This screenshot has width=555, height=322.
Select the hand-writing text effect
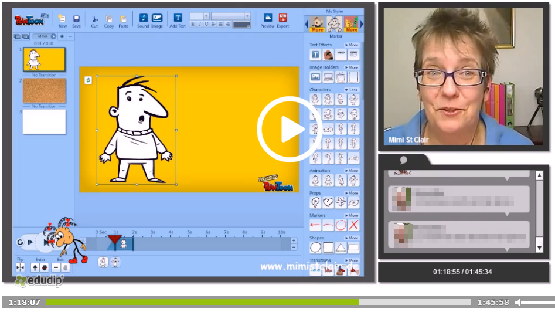pyautogui.click(x=328, y=55)
